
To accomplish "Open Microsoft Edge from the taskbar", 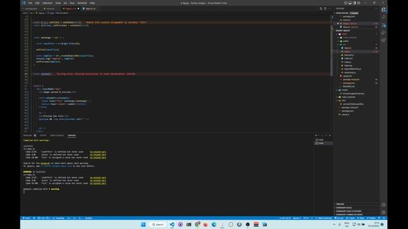I will (x=214, y=225).
